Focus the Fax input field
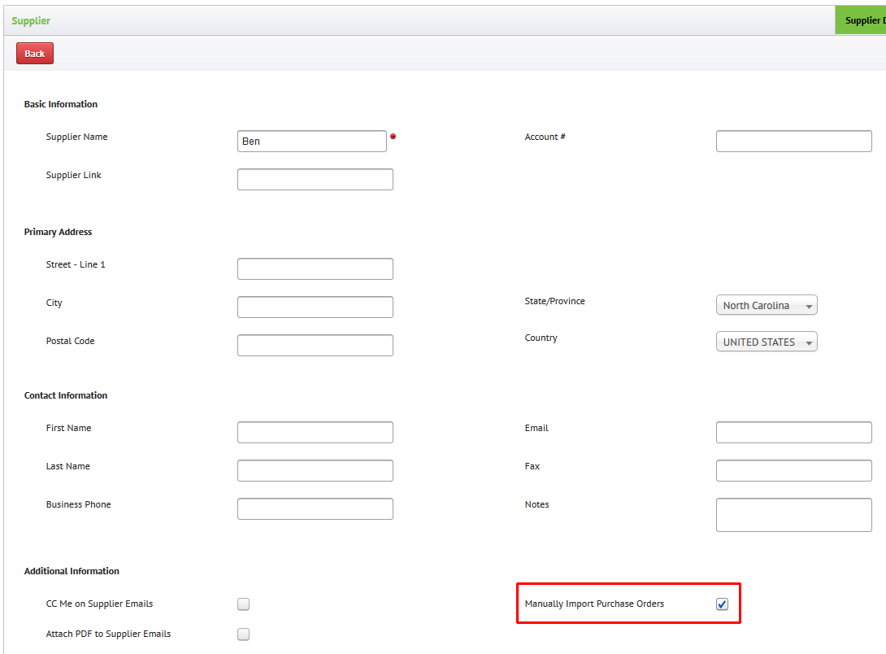Image resolution: width=886 pixels, height=654 pixels. tap(794, 470)
